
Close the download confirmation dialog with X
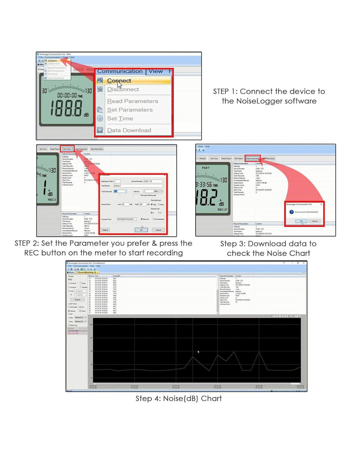click(321, 204)
